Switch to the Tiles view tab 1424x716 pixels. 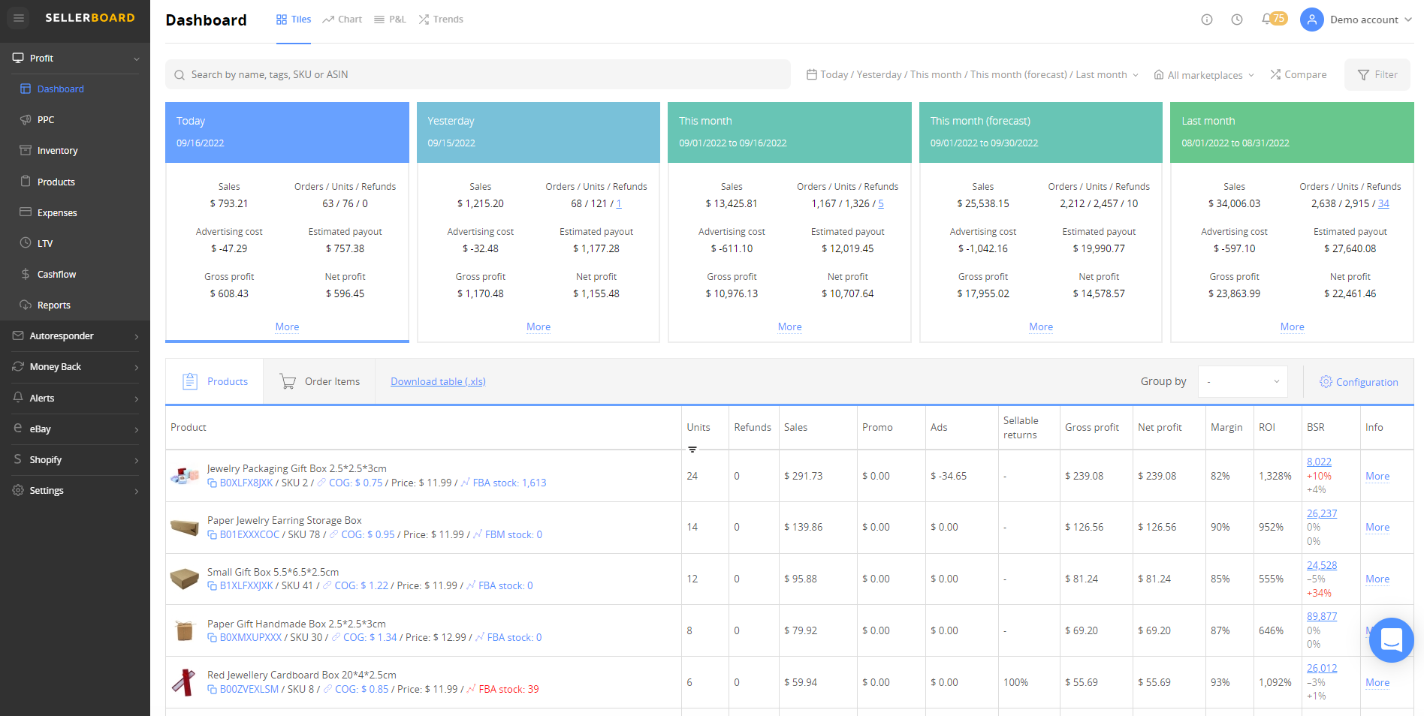coord(294,20)
